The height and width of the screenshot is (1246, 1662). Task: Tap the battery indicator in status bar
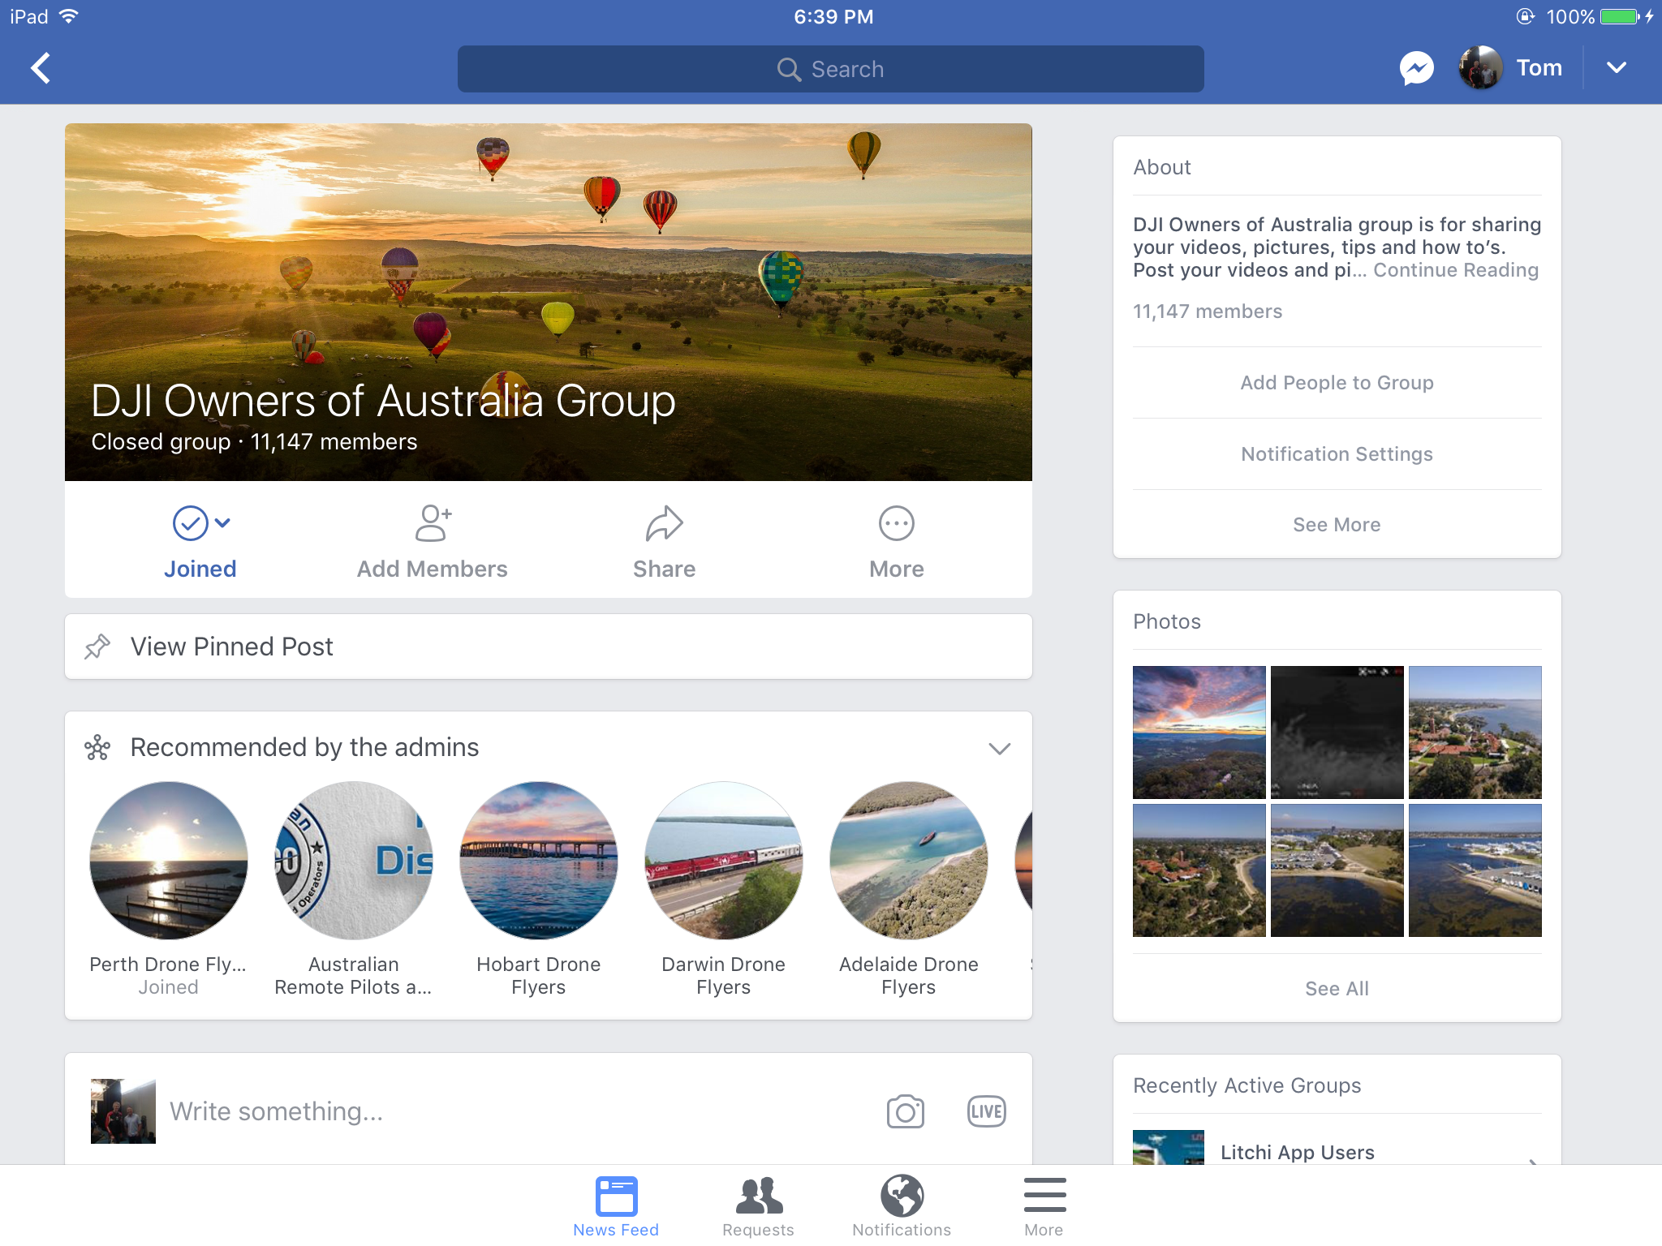click(x=1620, y=16)
